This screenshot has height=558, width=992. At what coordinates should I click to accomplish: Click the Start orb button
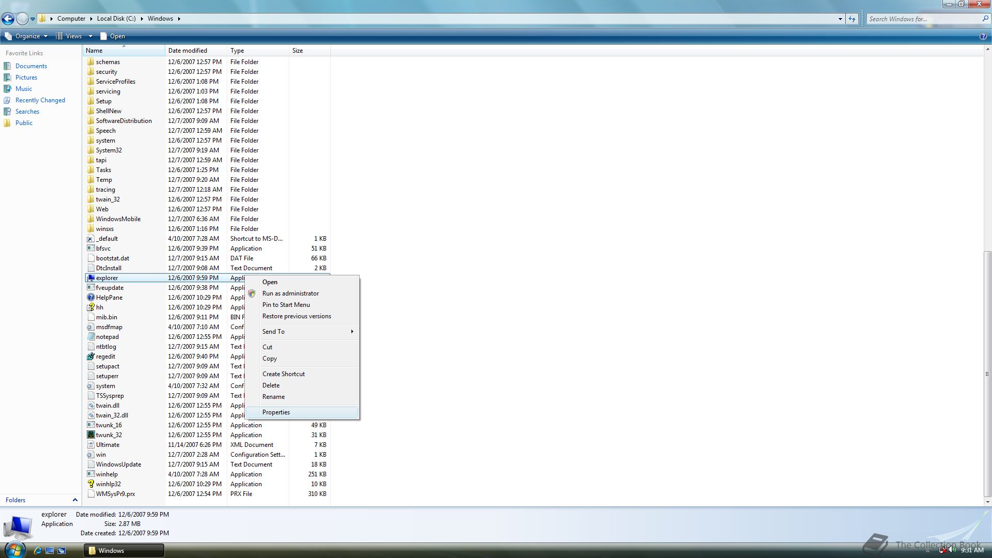pos(14,550)
